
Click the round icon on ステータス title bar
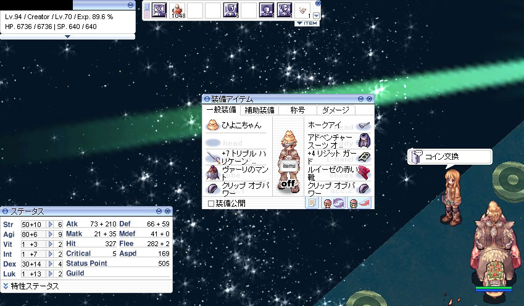5,211
